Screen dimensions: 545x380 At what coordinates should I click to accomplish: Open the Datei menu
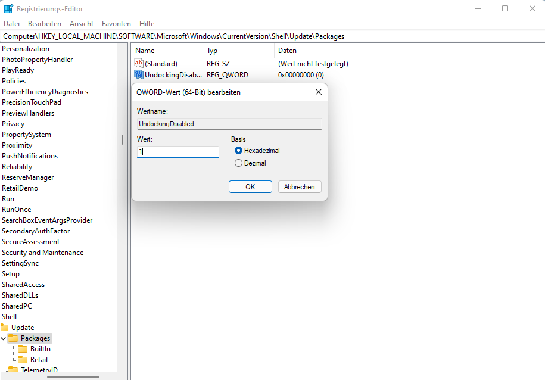pyautogui.click(x=11, y=24)
